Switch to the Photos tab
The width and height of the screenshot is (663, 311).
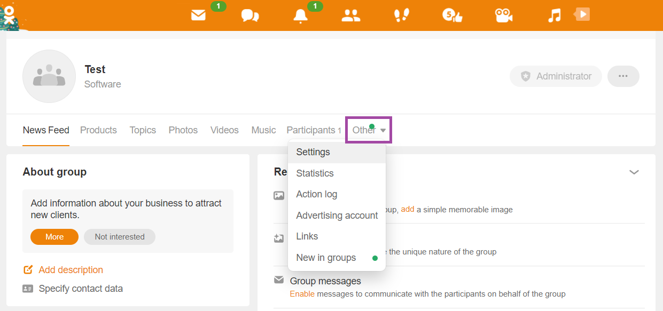[x=183, y=130]
